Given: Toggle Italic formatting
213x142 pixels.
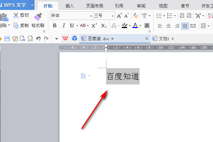Looking at the screenshot, I should pyautogui.click(x=64, y=26).
